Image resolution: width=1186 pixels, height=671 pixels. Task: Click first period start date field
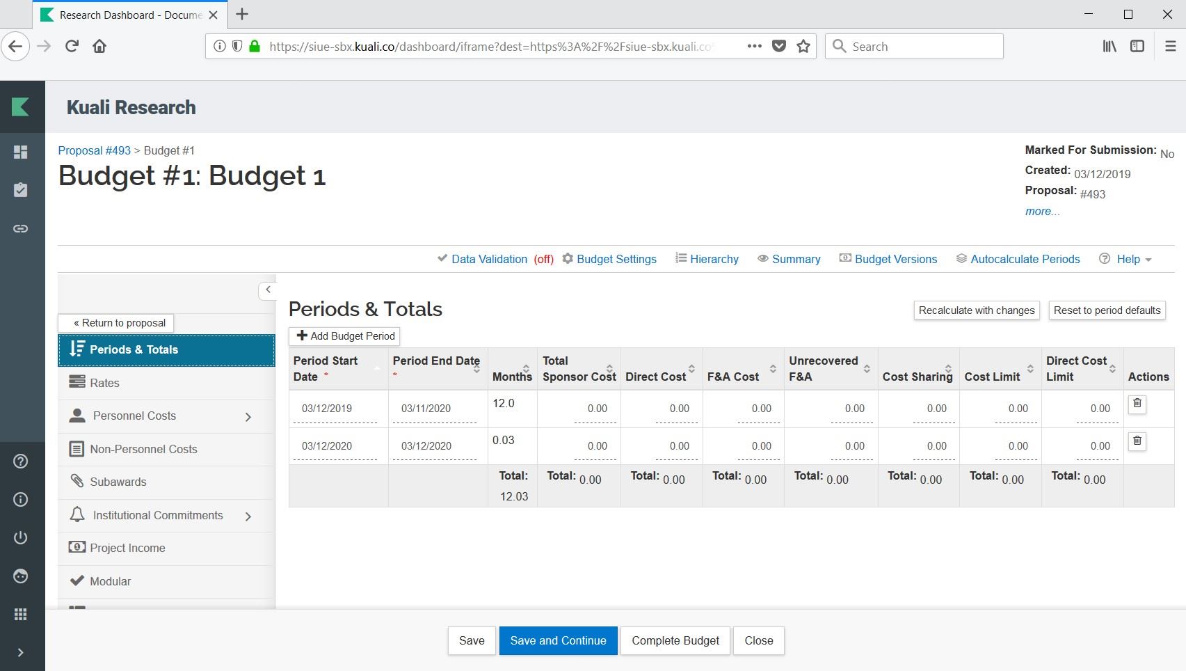tap(334, 409)
